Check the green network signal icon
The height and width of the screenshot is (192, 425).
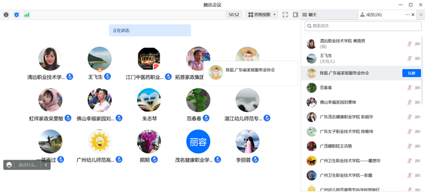coord(27,15)
